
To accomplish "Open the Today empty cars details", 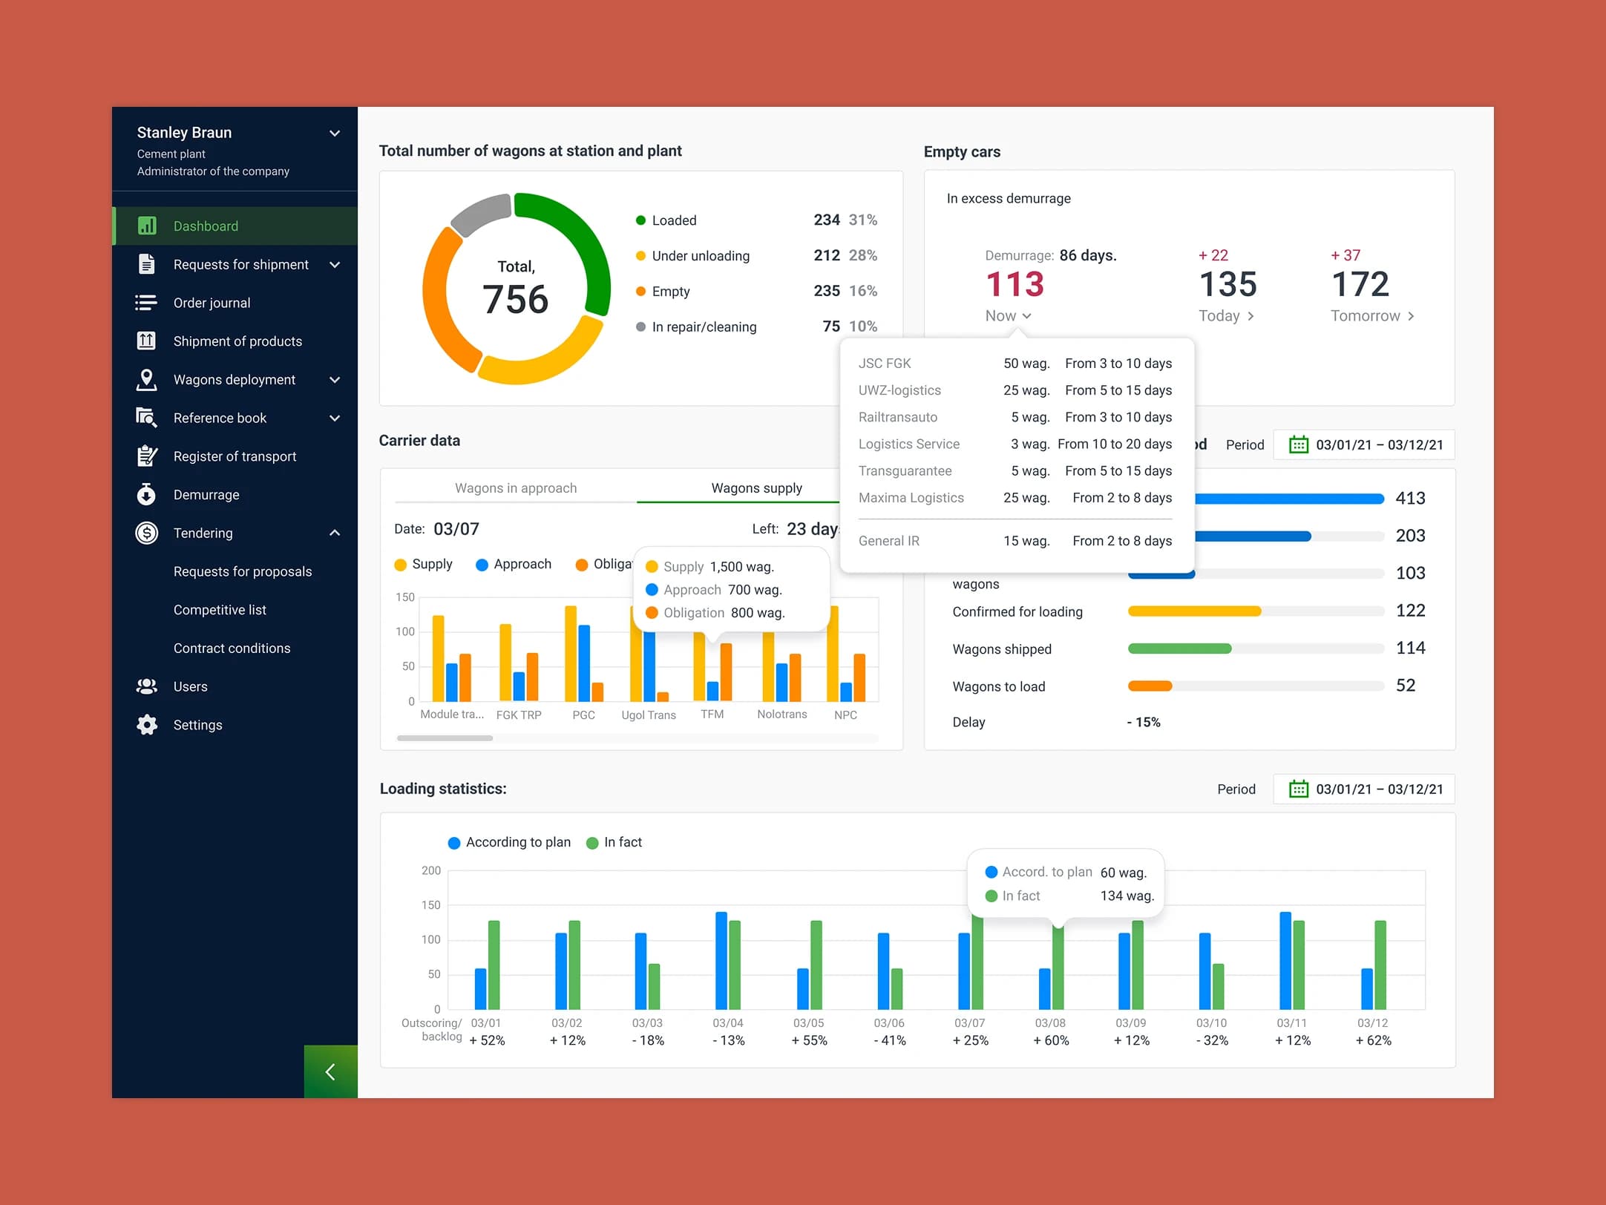I will tap(1227, 316).
